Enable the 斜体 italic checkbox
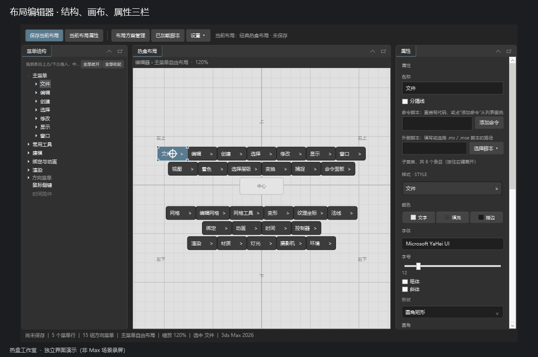This screenshot has height=357, width=538. [405, 290]
